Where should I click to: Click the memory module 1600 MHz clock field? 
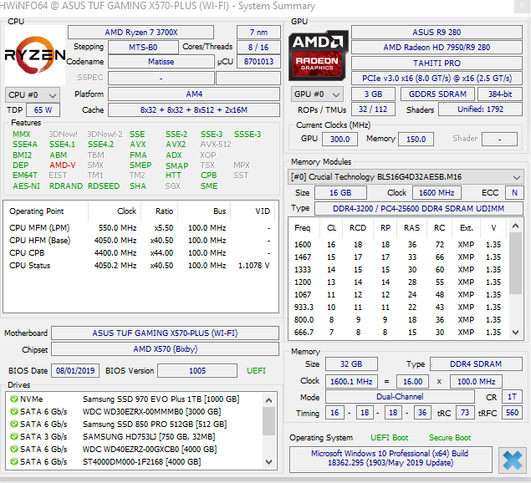437,193
